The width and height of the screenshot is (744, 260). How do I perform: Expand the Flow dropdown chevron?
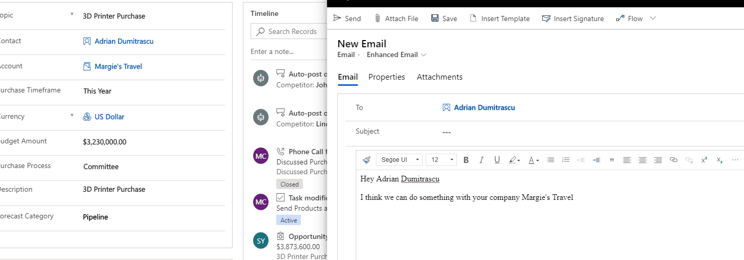tap(653, 18)
